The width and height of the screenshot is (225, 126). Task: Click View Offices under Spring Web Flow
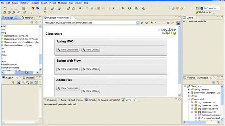click(x=91, y=69)
